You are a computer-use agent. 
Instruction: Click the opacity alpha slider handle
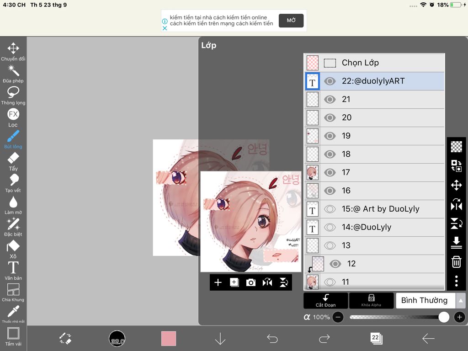443,317
